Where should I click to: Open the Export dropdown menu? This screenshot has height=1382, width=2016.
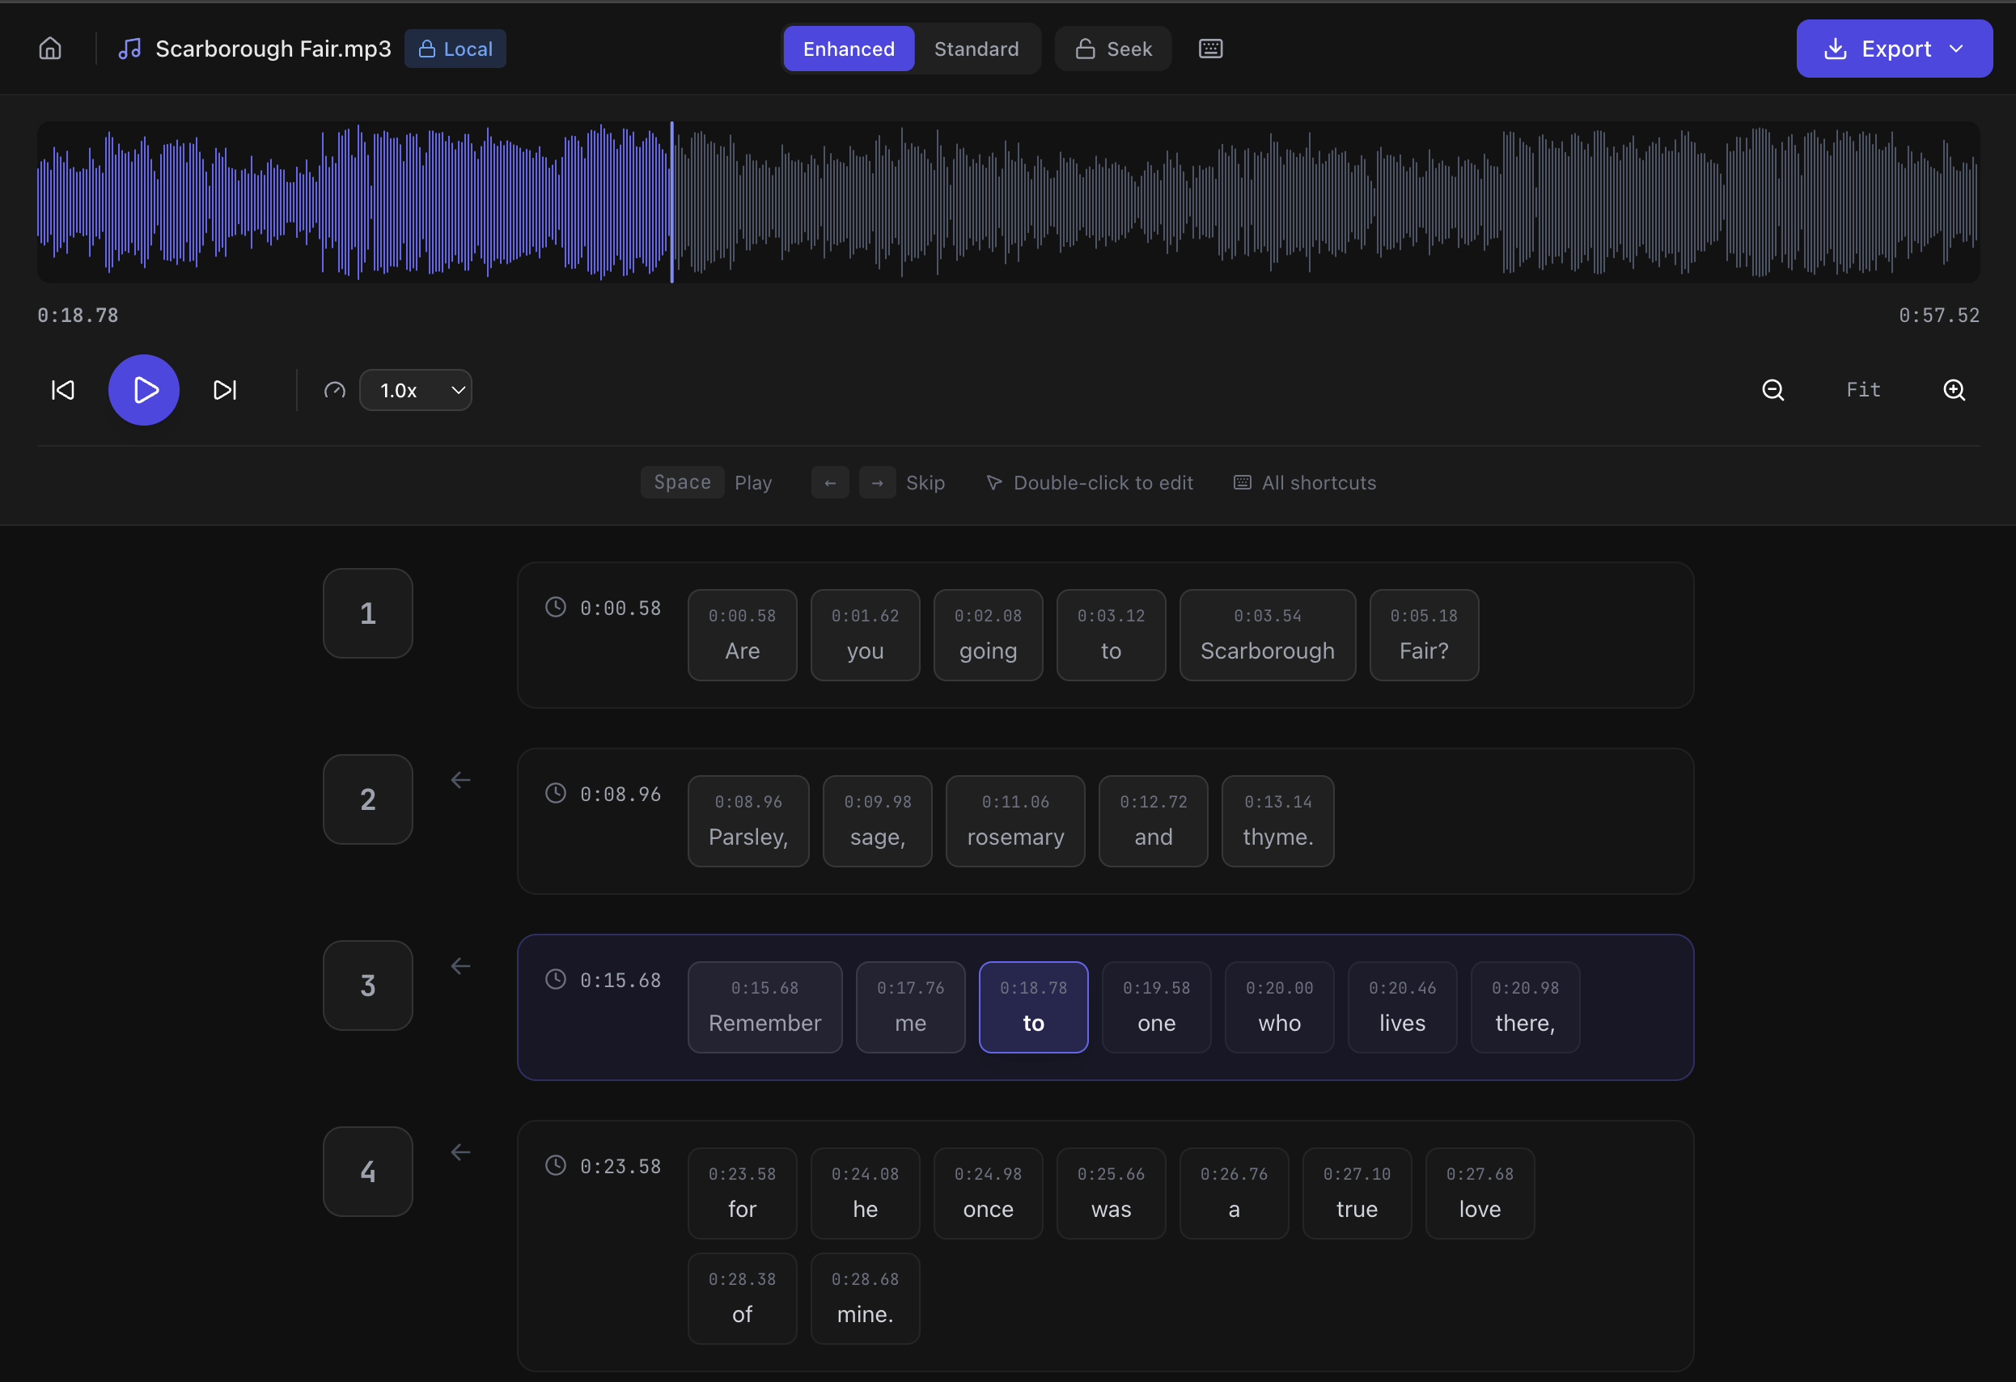point(1894,49)
